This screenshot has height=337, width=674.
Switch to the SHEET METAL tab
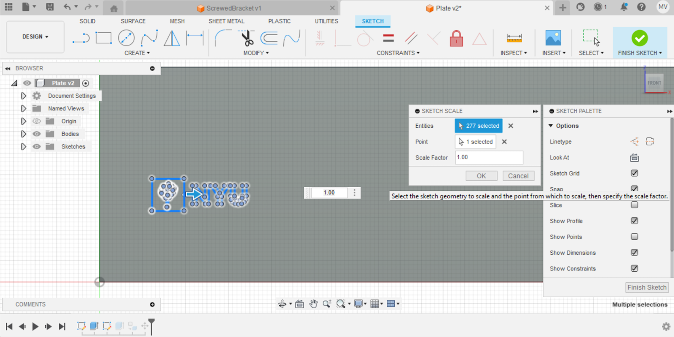[x=226, y=21]
